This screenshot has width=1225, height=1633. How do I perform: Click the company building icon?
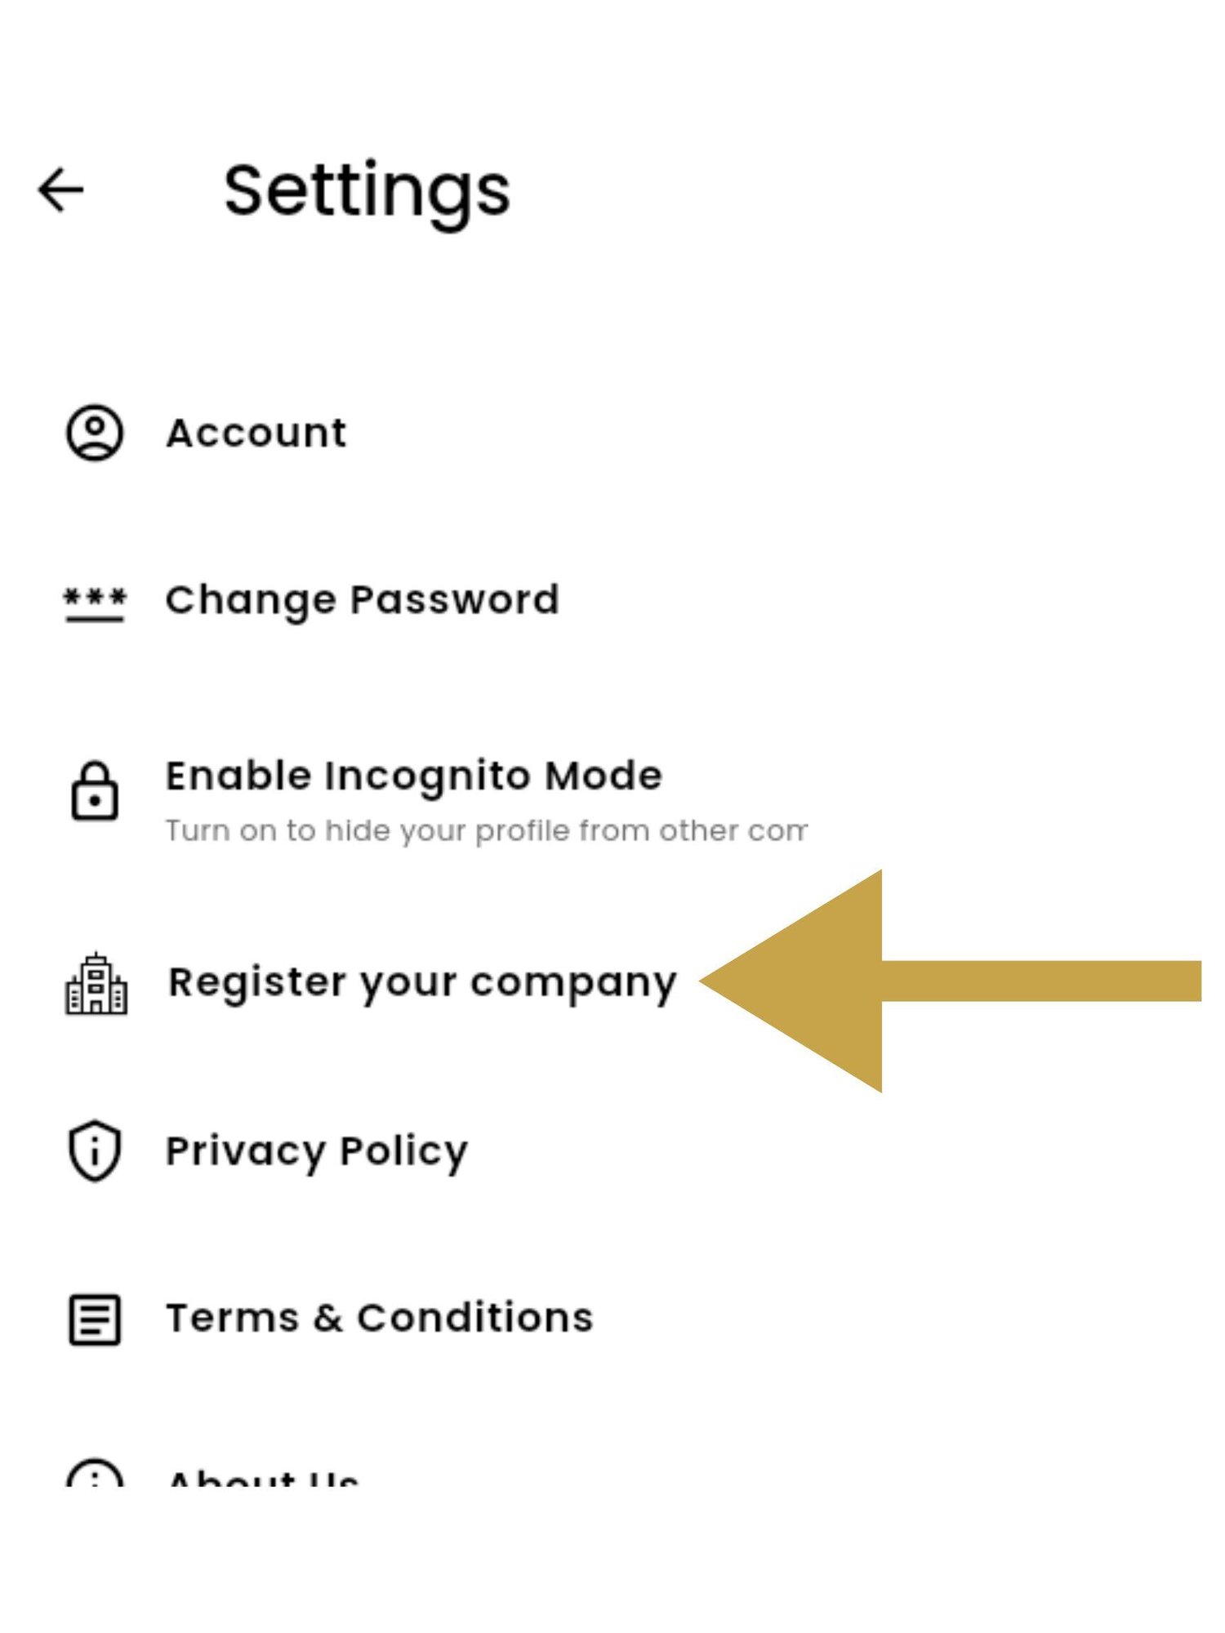tap(96, 983)
